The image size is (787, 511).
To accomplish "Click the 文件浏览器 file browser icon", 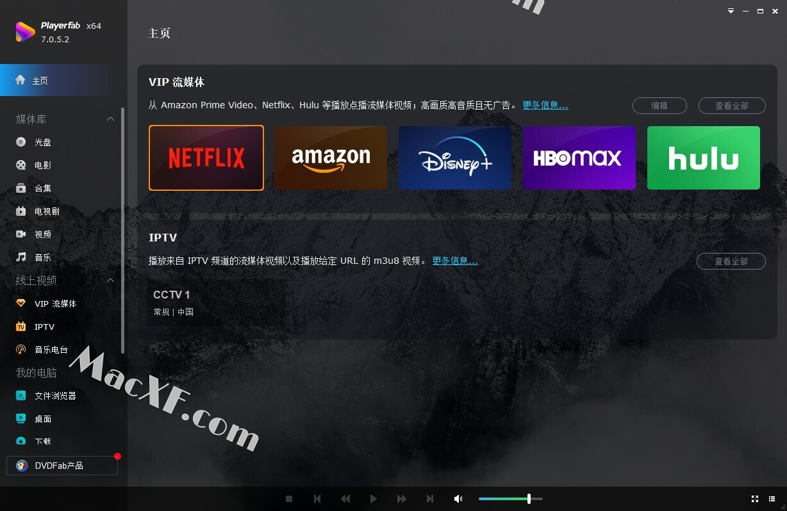I will (x=21, y=396).
